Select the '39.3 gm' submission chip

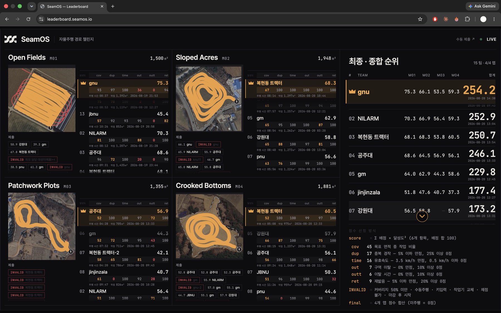coord(40,144)
